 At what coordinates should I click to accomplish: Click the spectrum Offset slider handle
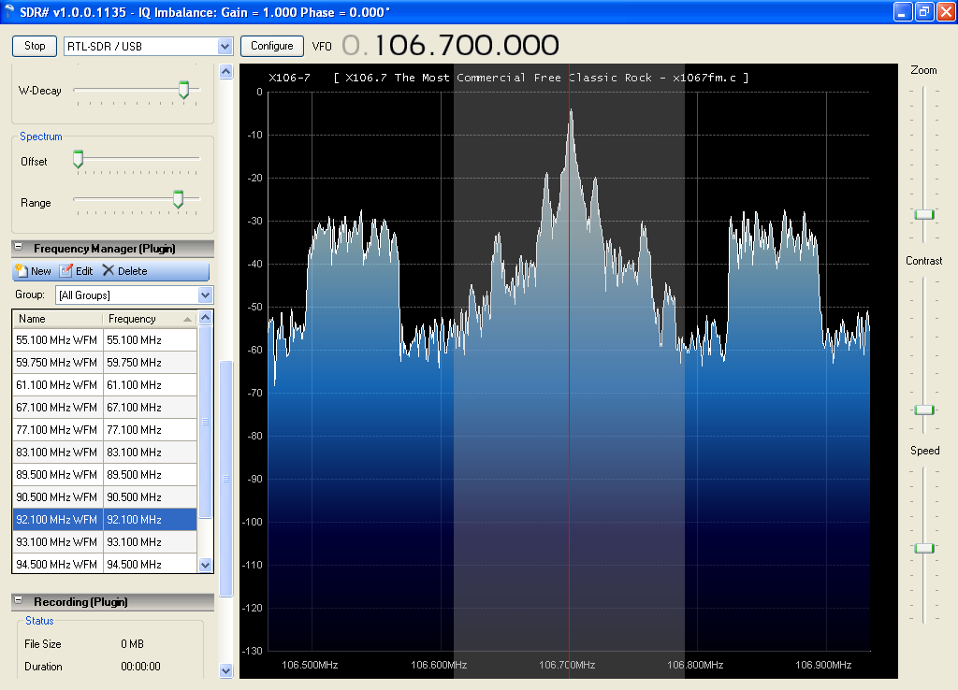[79, 160]
